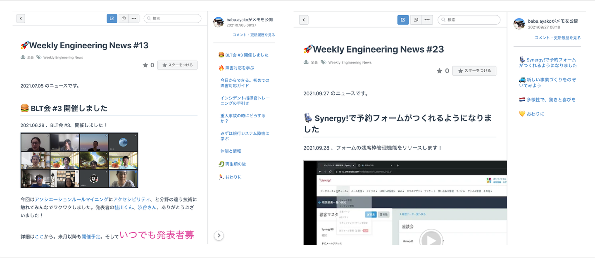Jump to 多様性で、驚きと喜びを outline link
This screenshot has width=595, height=258.
547,99
